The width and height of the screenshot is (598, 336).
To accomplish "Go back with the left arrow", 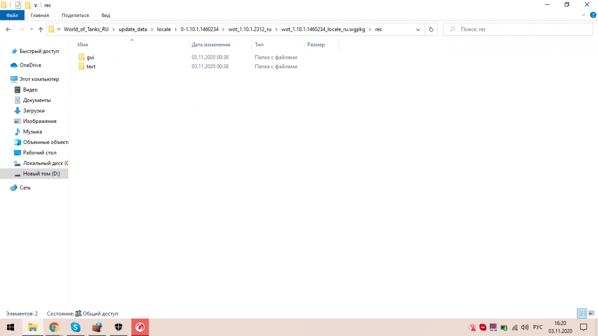I will [x=8, y=29].
